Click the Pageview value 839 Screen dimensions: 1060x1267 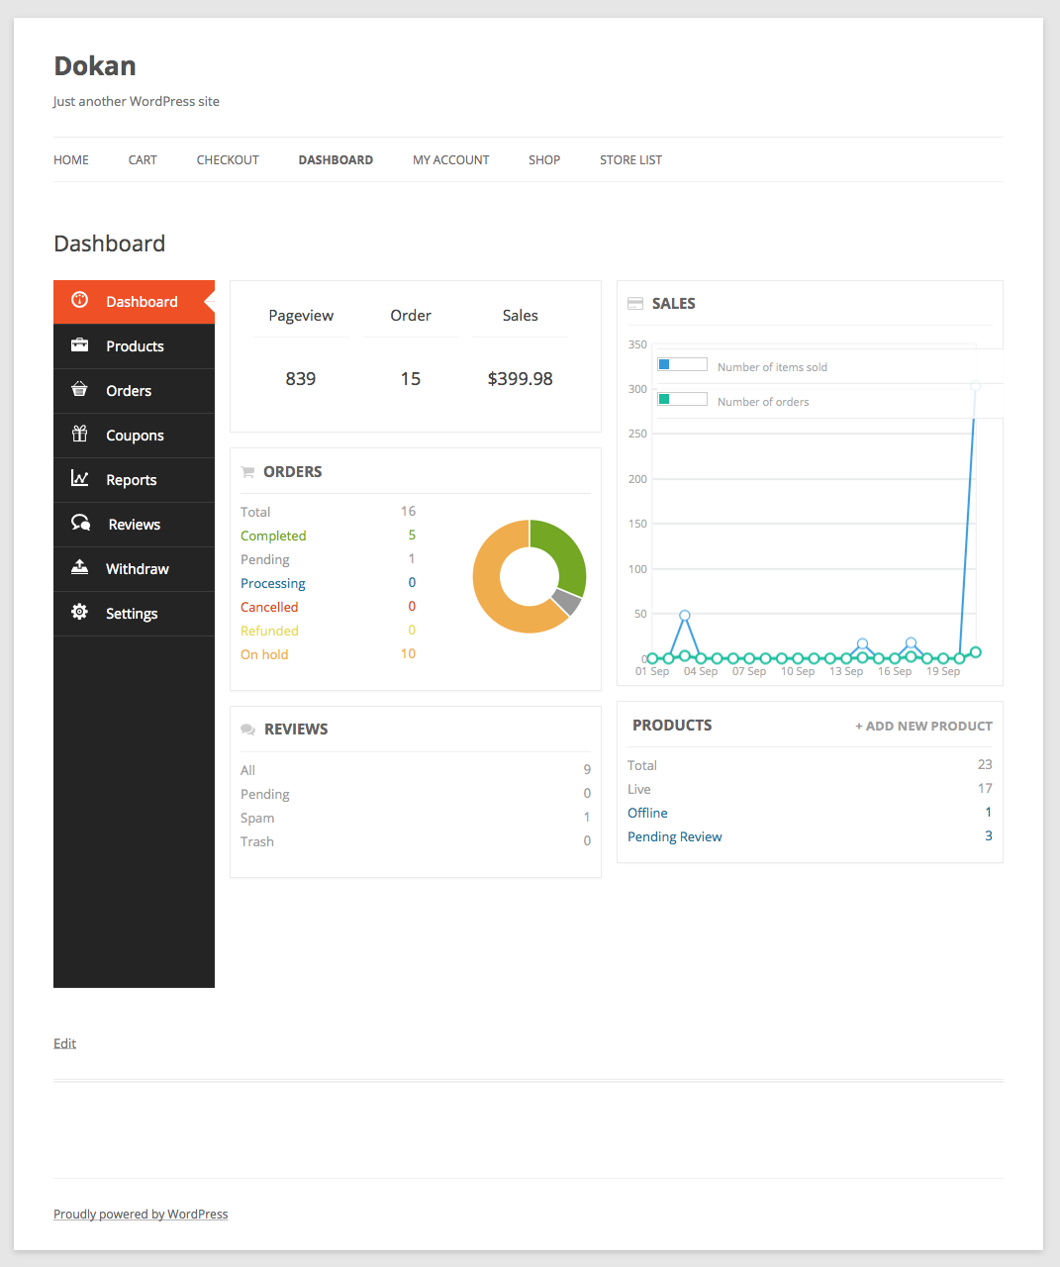coord(301,378)
